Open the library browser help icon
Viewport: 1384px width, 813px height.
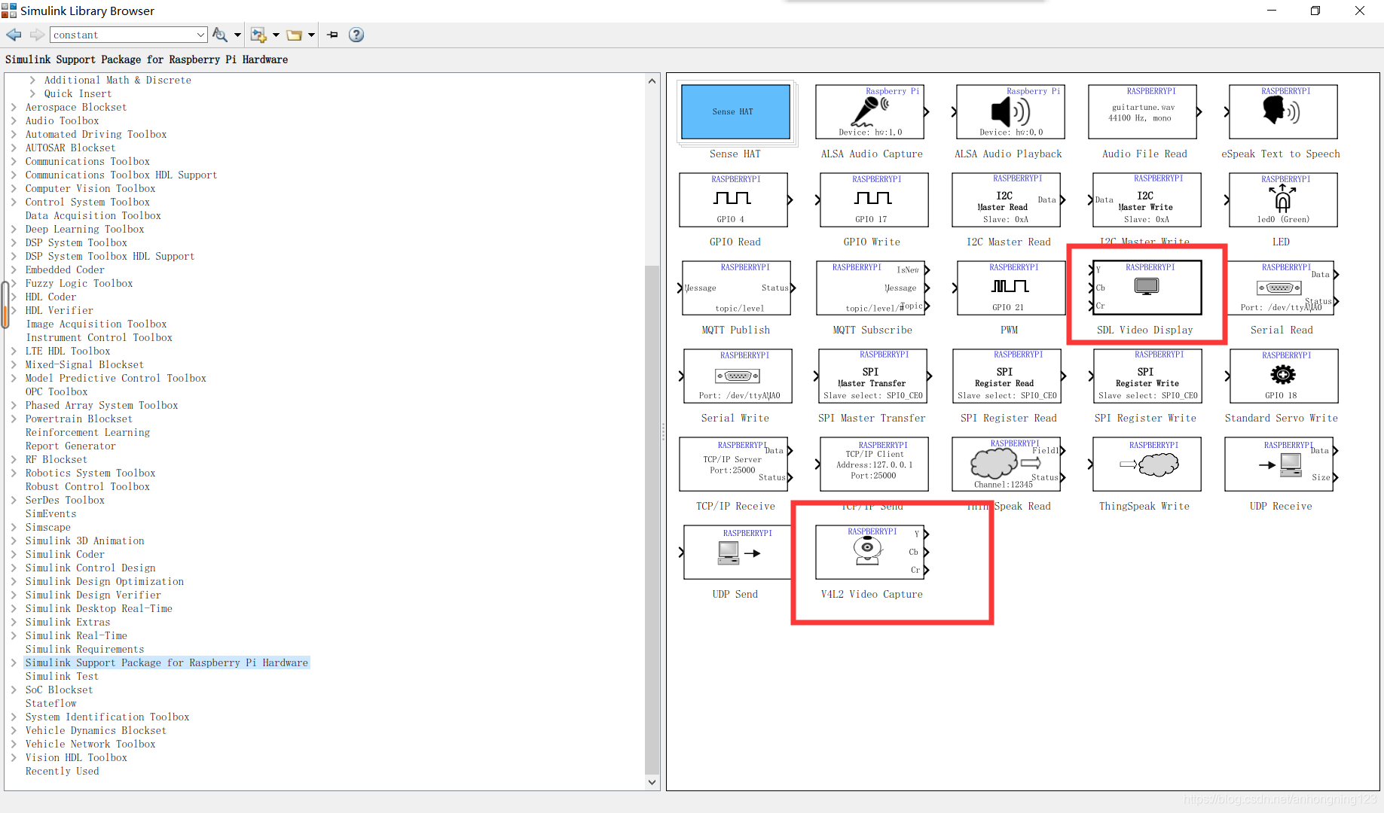(356, 35)
